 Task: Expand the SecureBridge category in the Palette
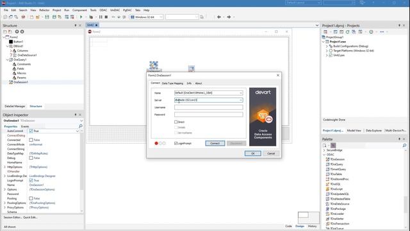point(324,150)
